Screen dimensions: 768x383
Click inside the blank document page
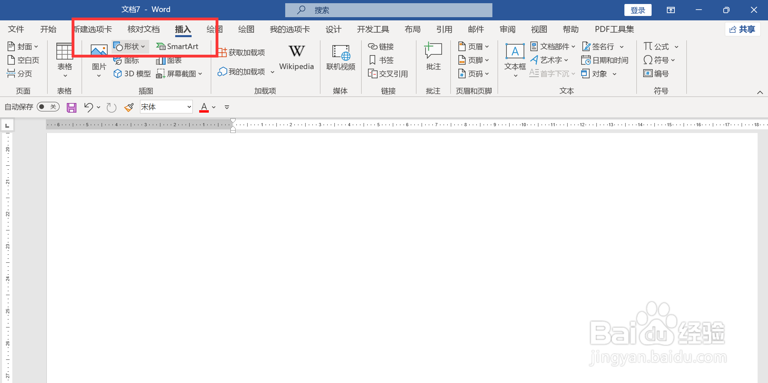402,258
